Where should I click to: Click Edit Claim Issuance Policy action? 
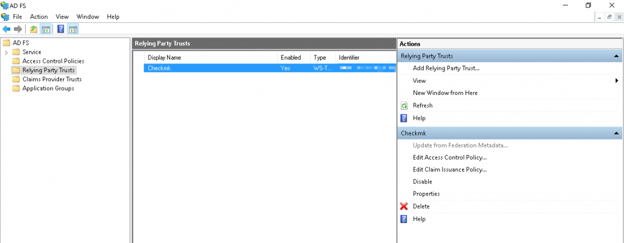click(450, 169)
